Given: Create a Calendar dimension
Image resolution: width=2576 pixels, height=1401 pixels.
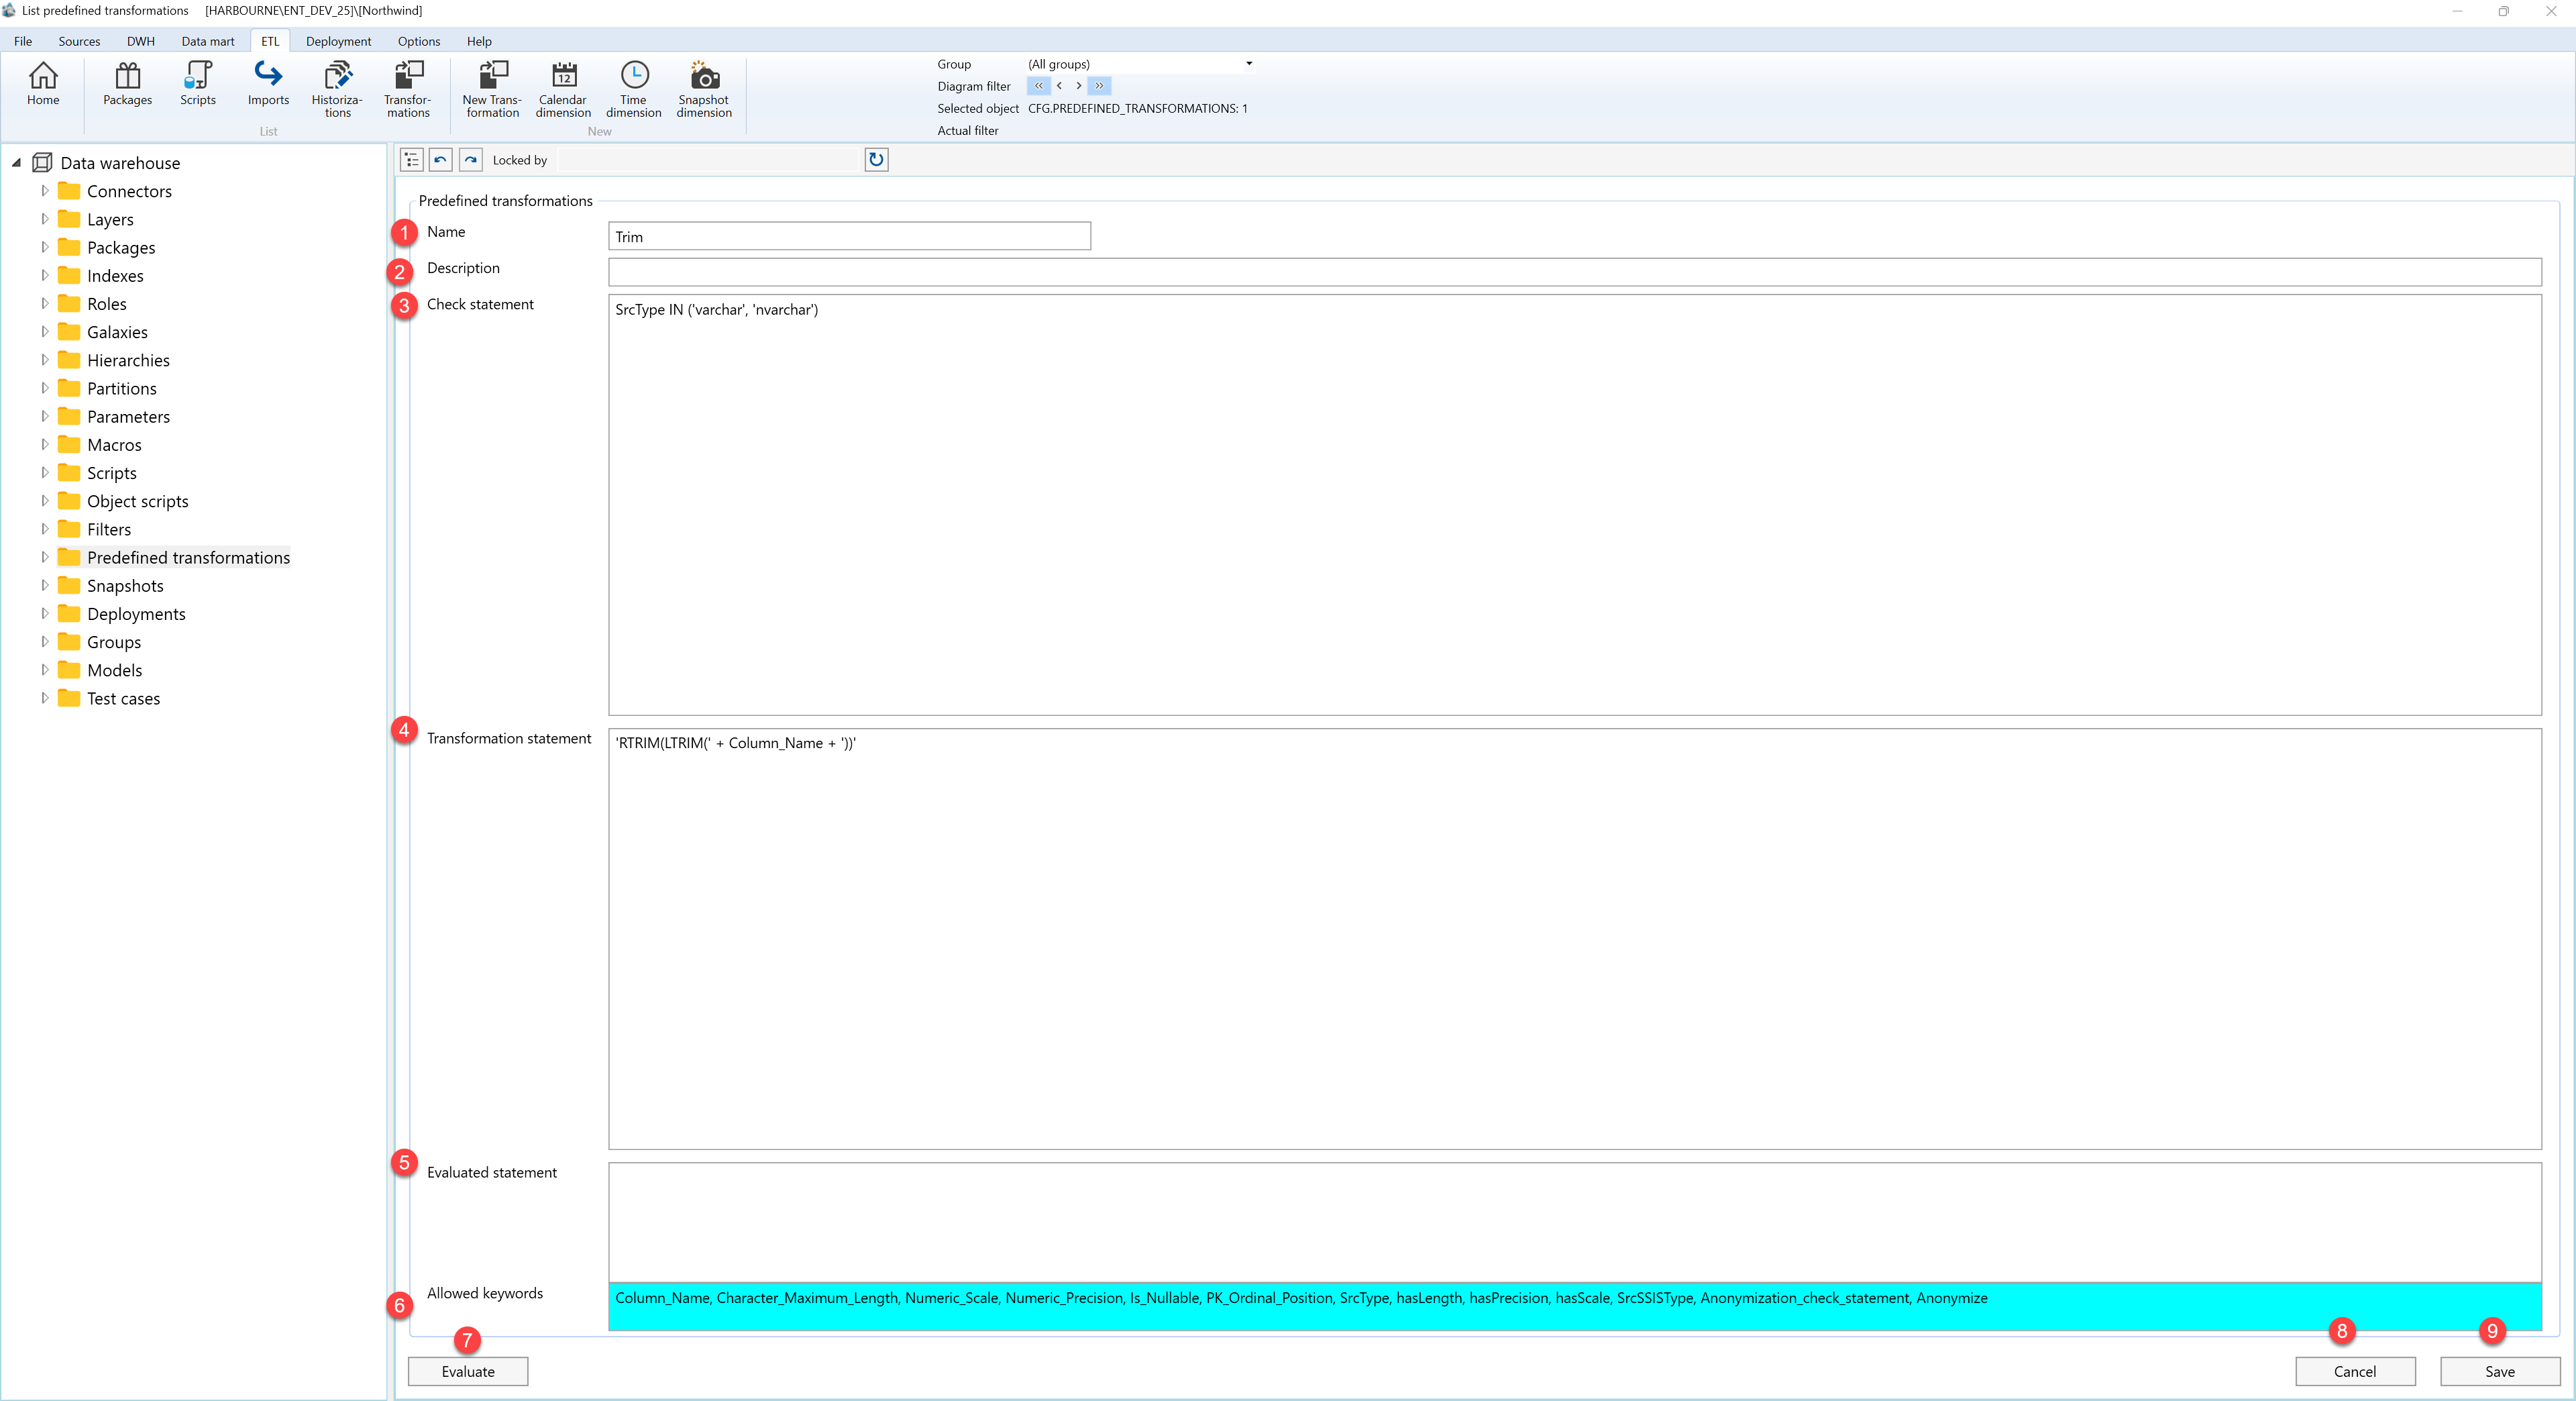Looking at the screenshot, I should [563, 90].
